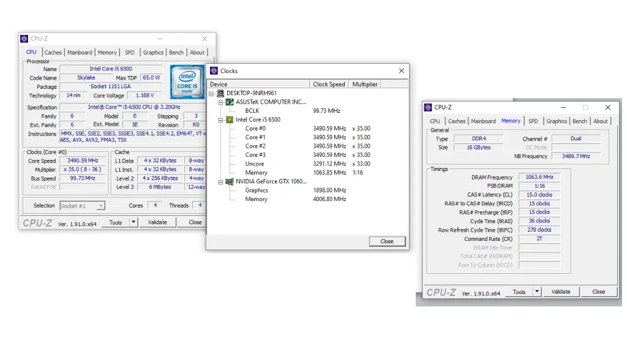Image resolution: width=627 pixels, height=353 pixels.
Task: Open Tools dropdown arrow in the CPU window
Action: 133,222
